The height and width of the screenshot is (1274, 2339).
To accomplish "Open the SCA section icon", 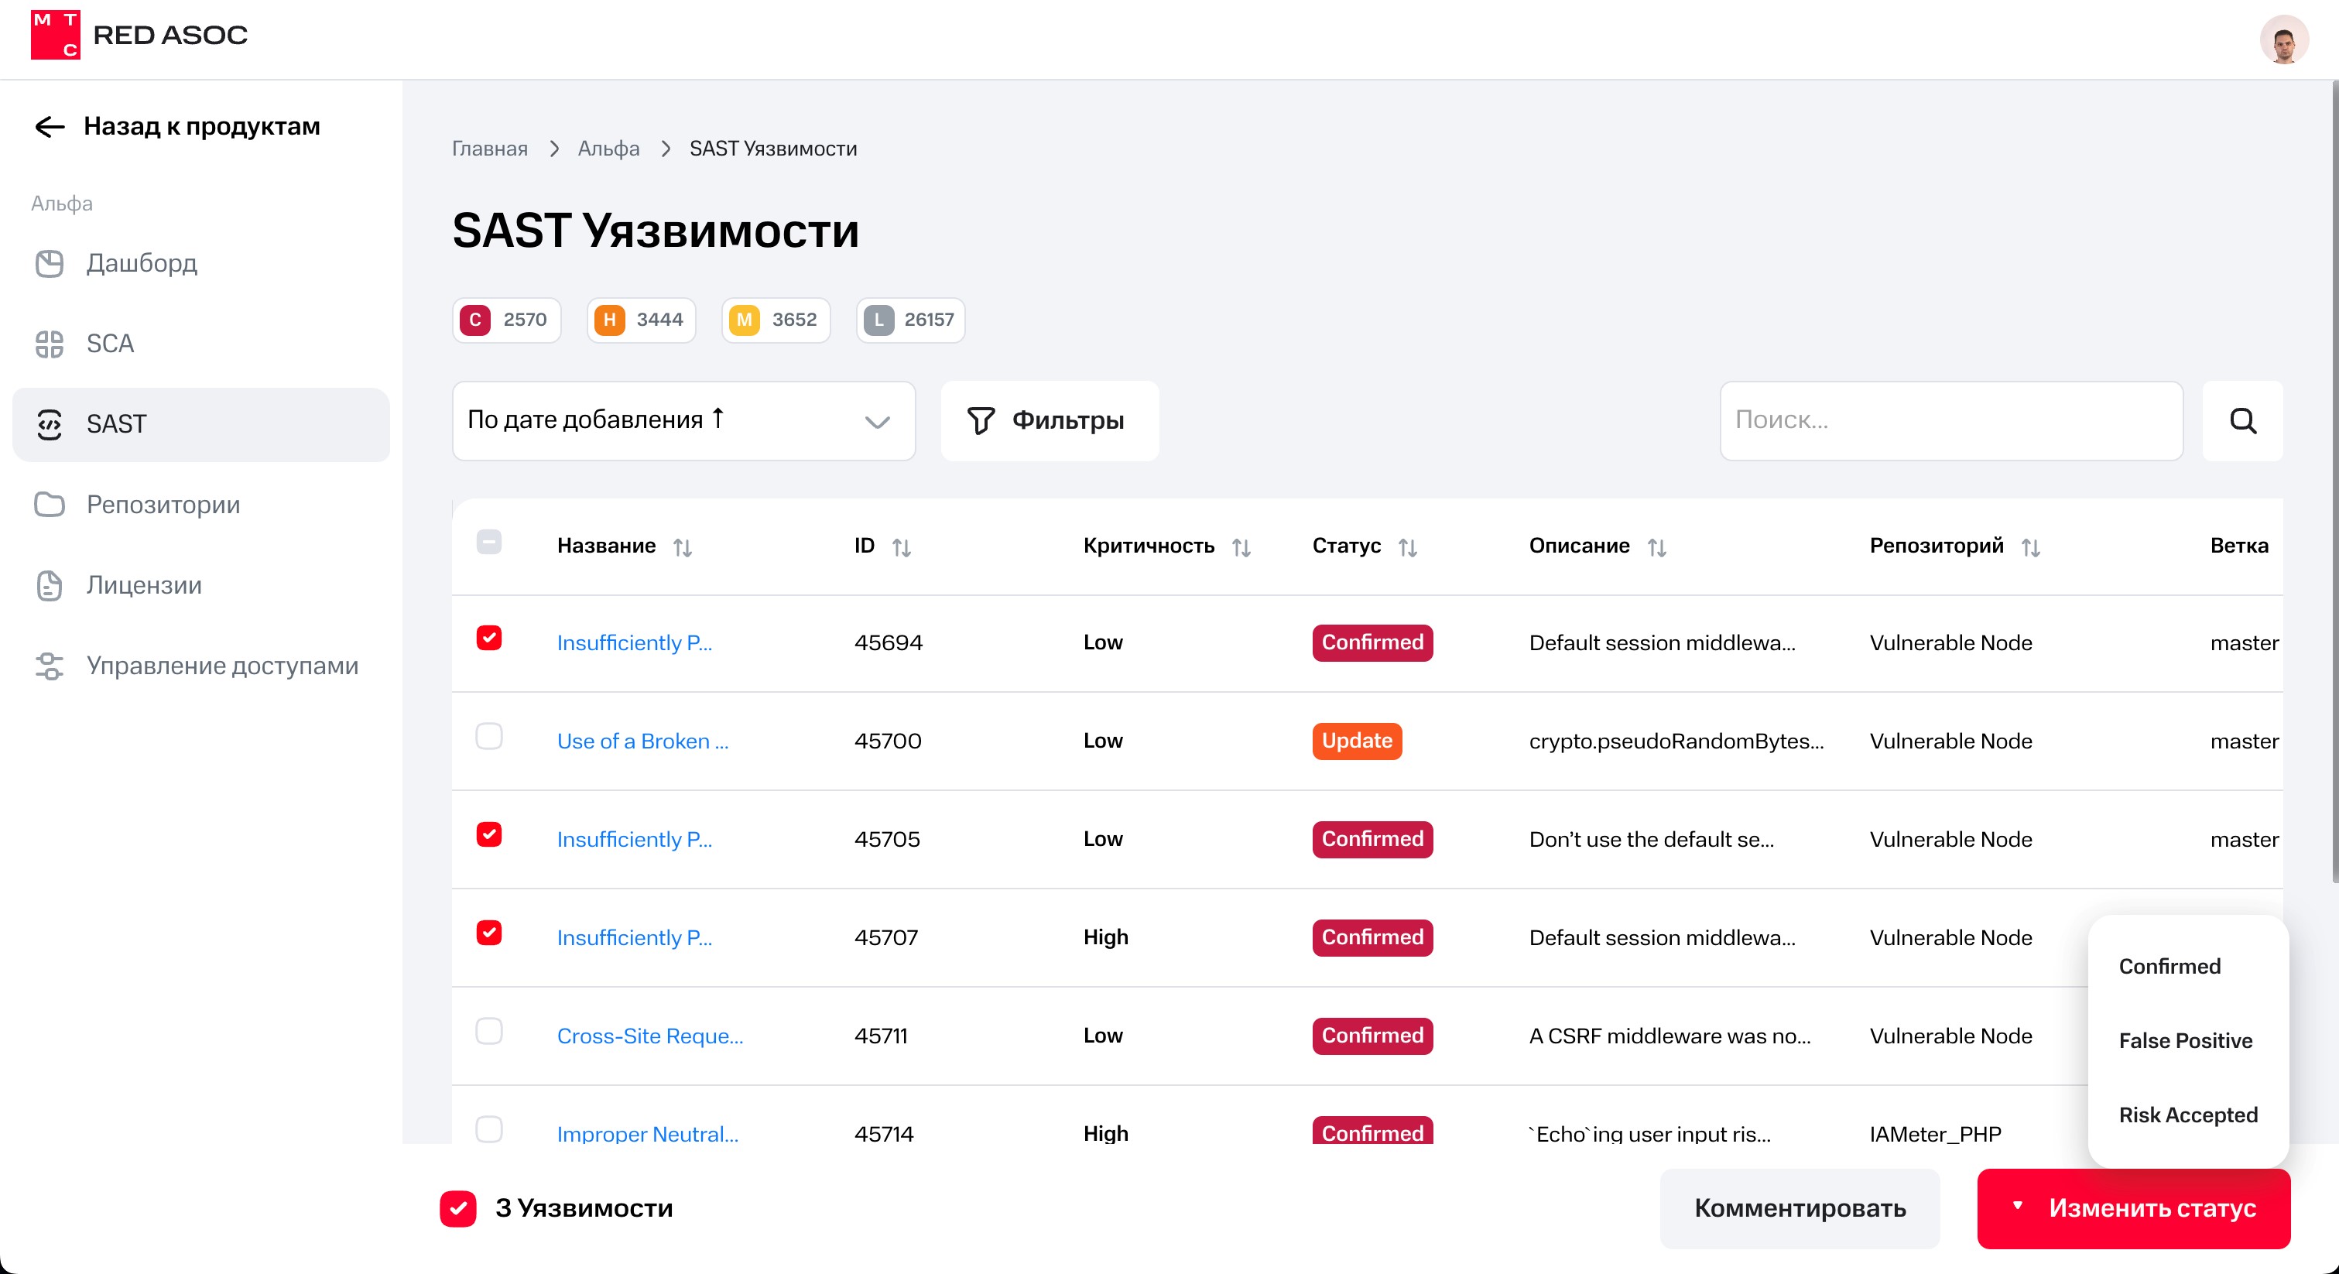I will (x=49, y=344).
